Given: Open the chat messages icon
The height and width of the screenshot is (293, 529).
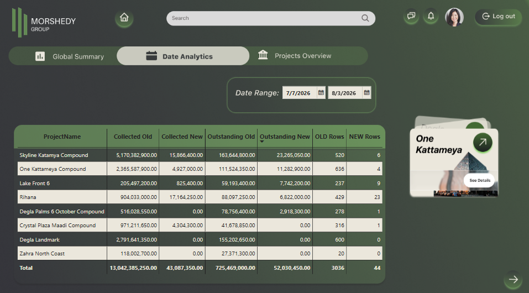Looking at the screenshot, I should point(411,16).
